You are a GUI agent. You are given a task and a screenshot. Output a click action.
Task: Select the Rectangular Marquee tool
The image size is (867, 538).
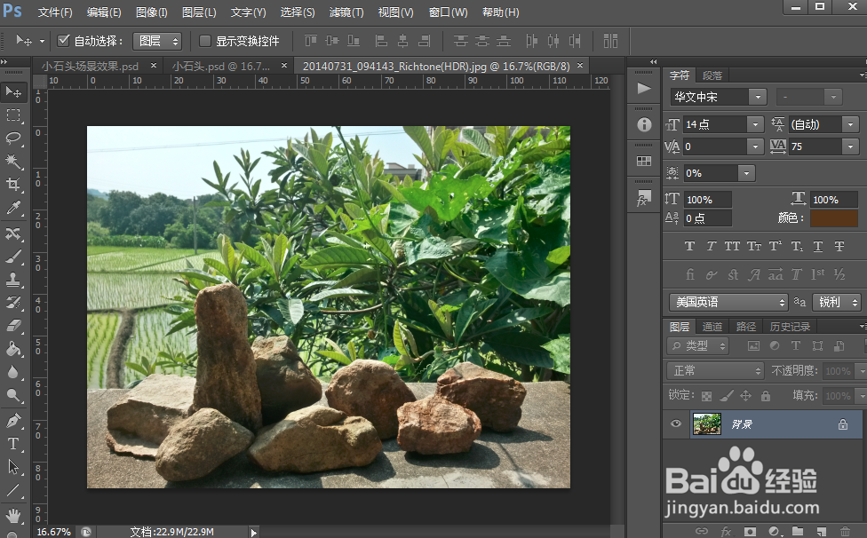click(13, 115)
